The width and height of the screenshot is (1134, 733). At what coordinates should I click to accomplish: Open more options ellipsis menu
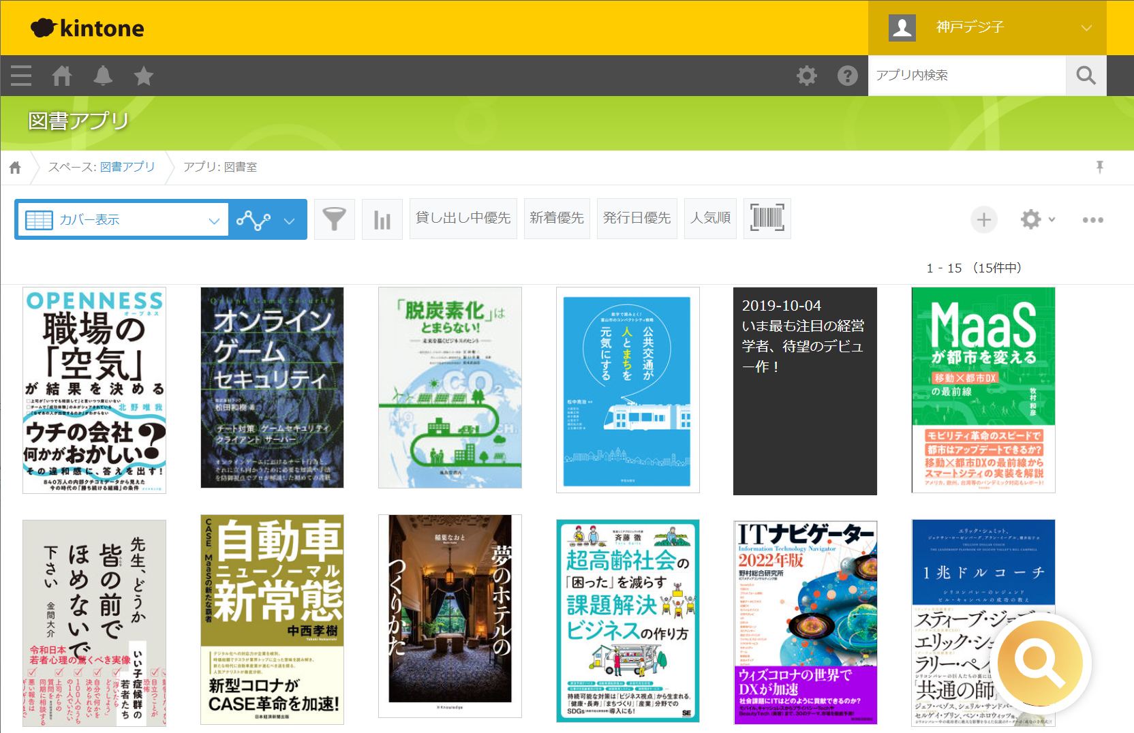pyautogui.click(x=1093, y=220)
